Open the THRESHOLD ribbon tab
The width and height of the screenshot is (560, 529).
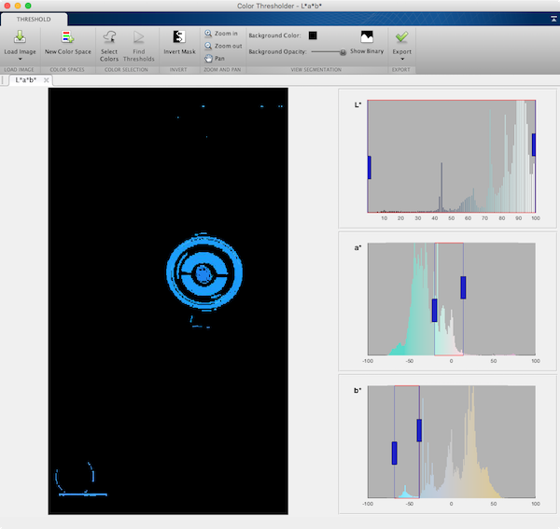click(34, 18)
